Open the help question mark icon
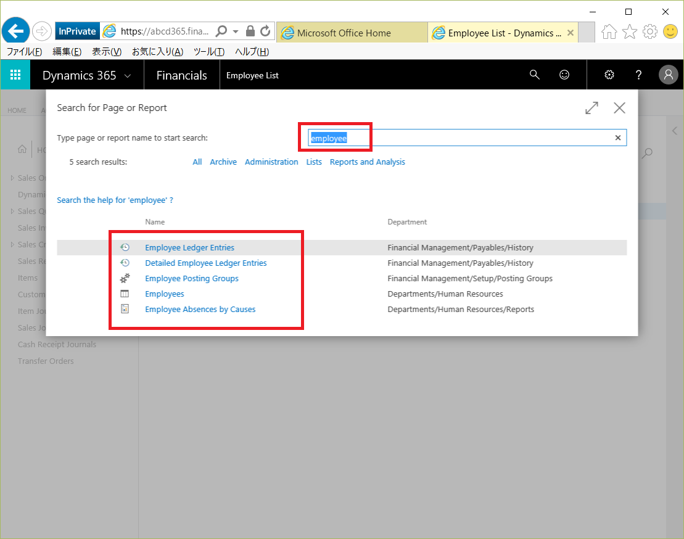Image resolution: width=684 pixels, height=539 pixels. click(x=638, y=75)
